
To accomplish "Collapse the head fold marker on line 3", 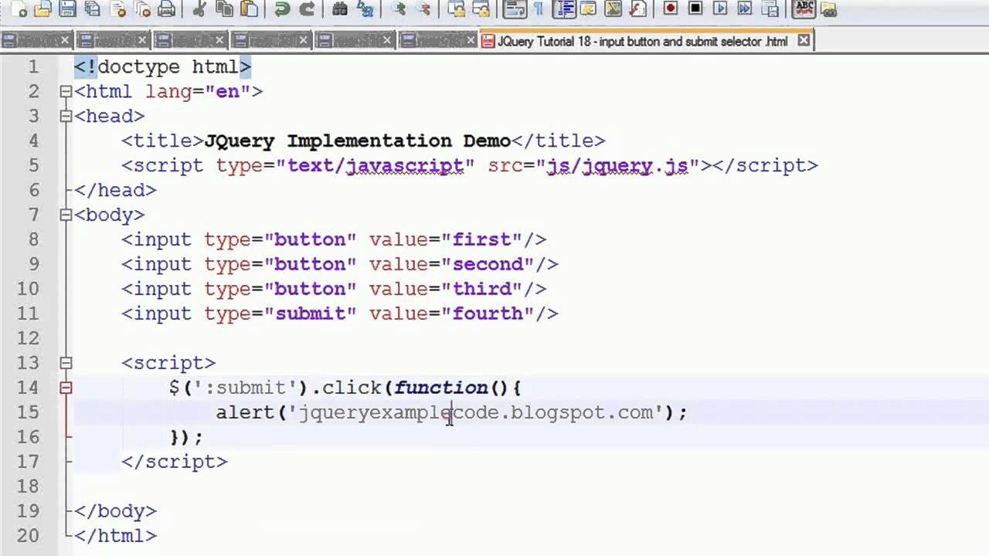I will 66,116.
